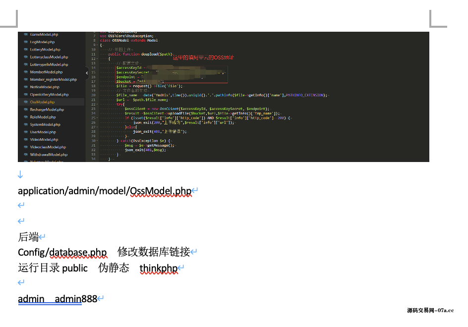Click the application/admin/model/OssModel.php path text
The width and height of the screenshot is (468, 327).
click(105, 191)
